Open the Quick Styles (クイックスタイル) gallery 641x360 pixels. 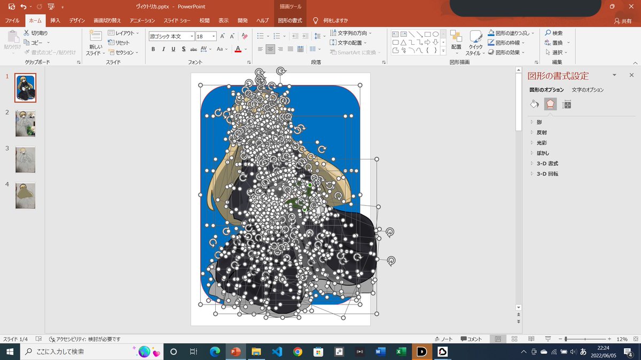click(x=475, y=42)
